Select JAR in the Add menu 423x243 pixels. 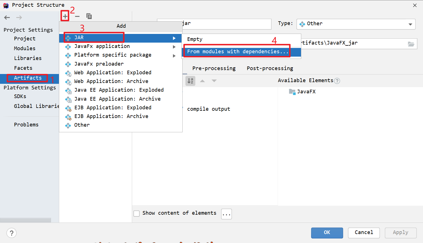coord(120,38)
